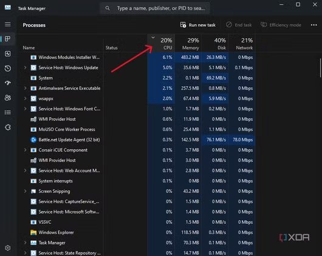Expand the wsappx process group
The image size is (322, 256).
tap(25, 98)
